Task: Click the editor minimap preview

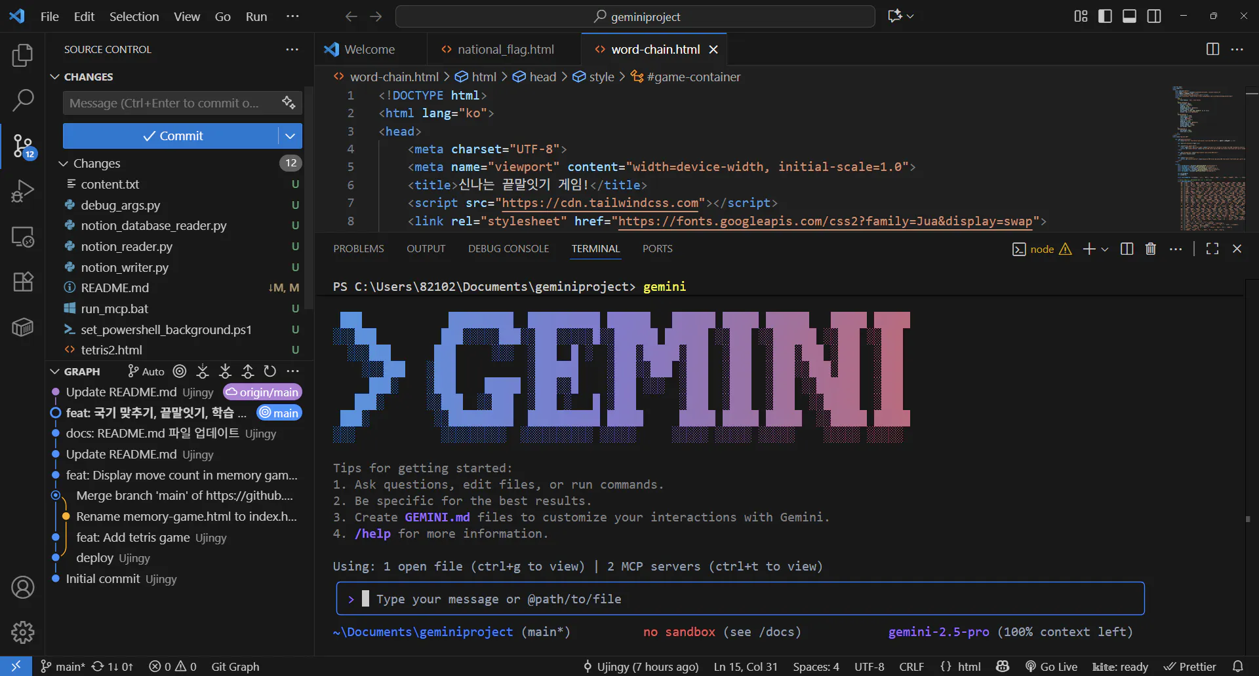Action: point(1208,157)
